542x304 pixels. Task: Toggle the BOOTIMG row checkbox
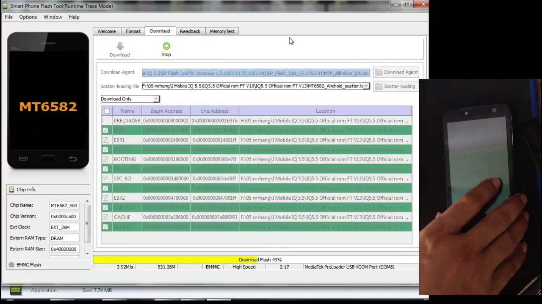(x=105, y=159)
